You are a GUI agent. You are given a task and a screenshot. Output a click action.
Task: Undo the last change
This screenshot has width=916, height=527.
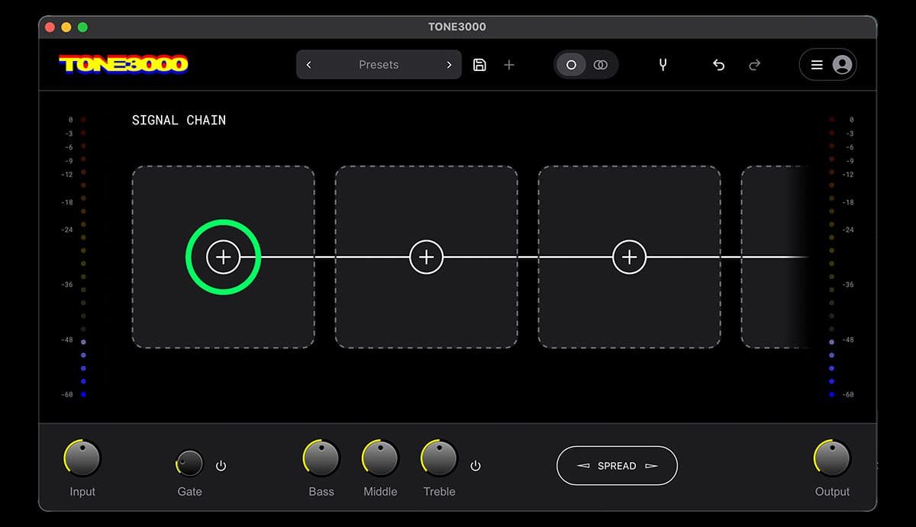718,65
